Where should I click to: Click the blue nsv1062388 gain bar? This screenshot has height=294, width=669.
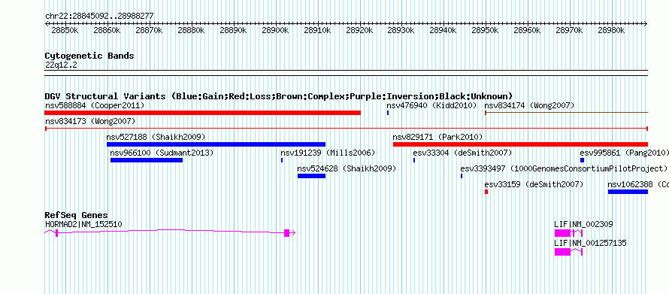(x=628, y=192)
